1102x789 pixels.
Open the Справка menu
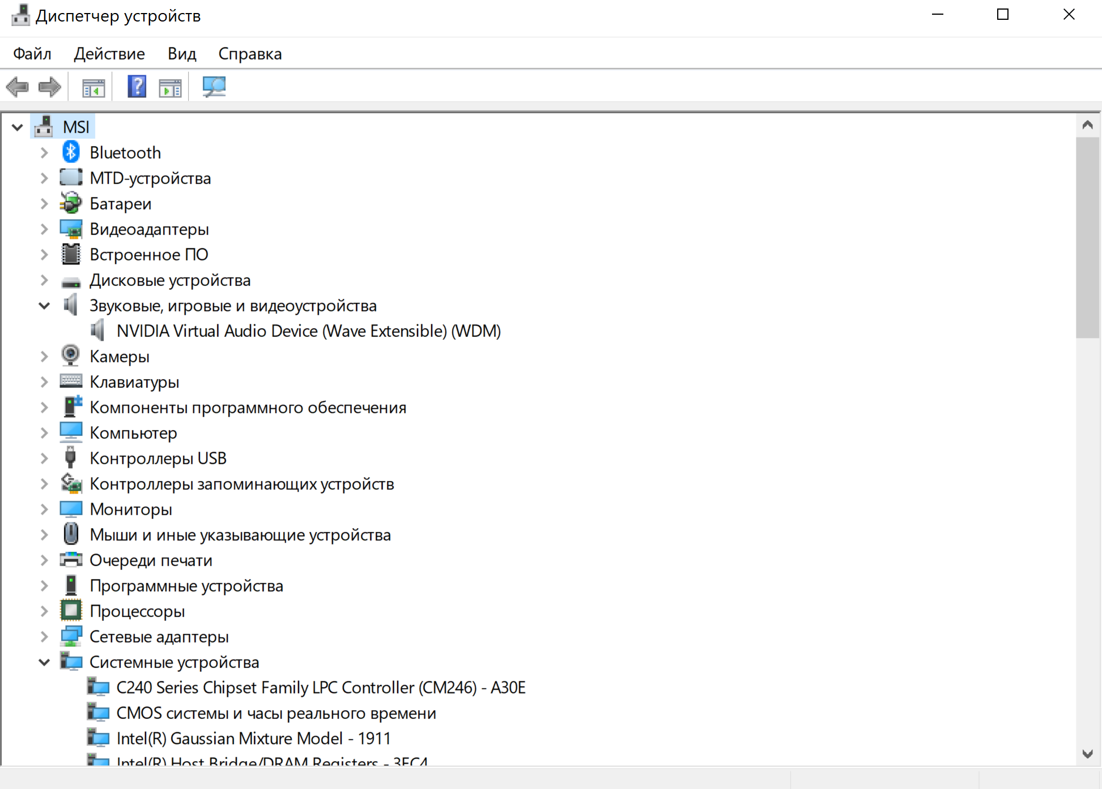pyautogui.click(x=250, y=54)
